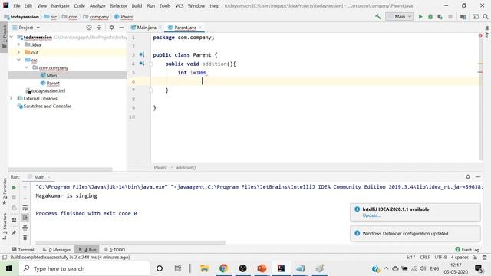Click the 4 spaces indent setting
Screen dimensions: 491x276
click(x=460, y=258)
